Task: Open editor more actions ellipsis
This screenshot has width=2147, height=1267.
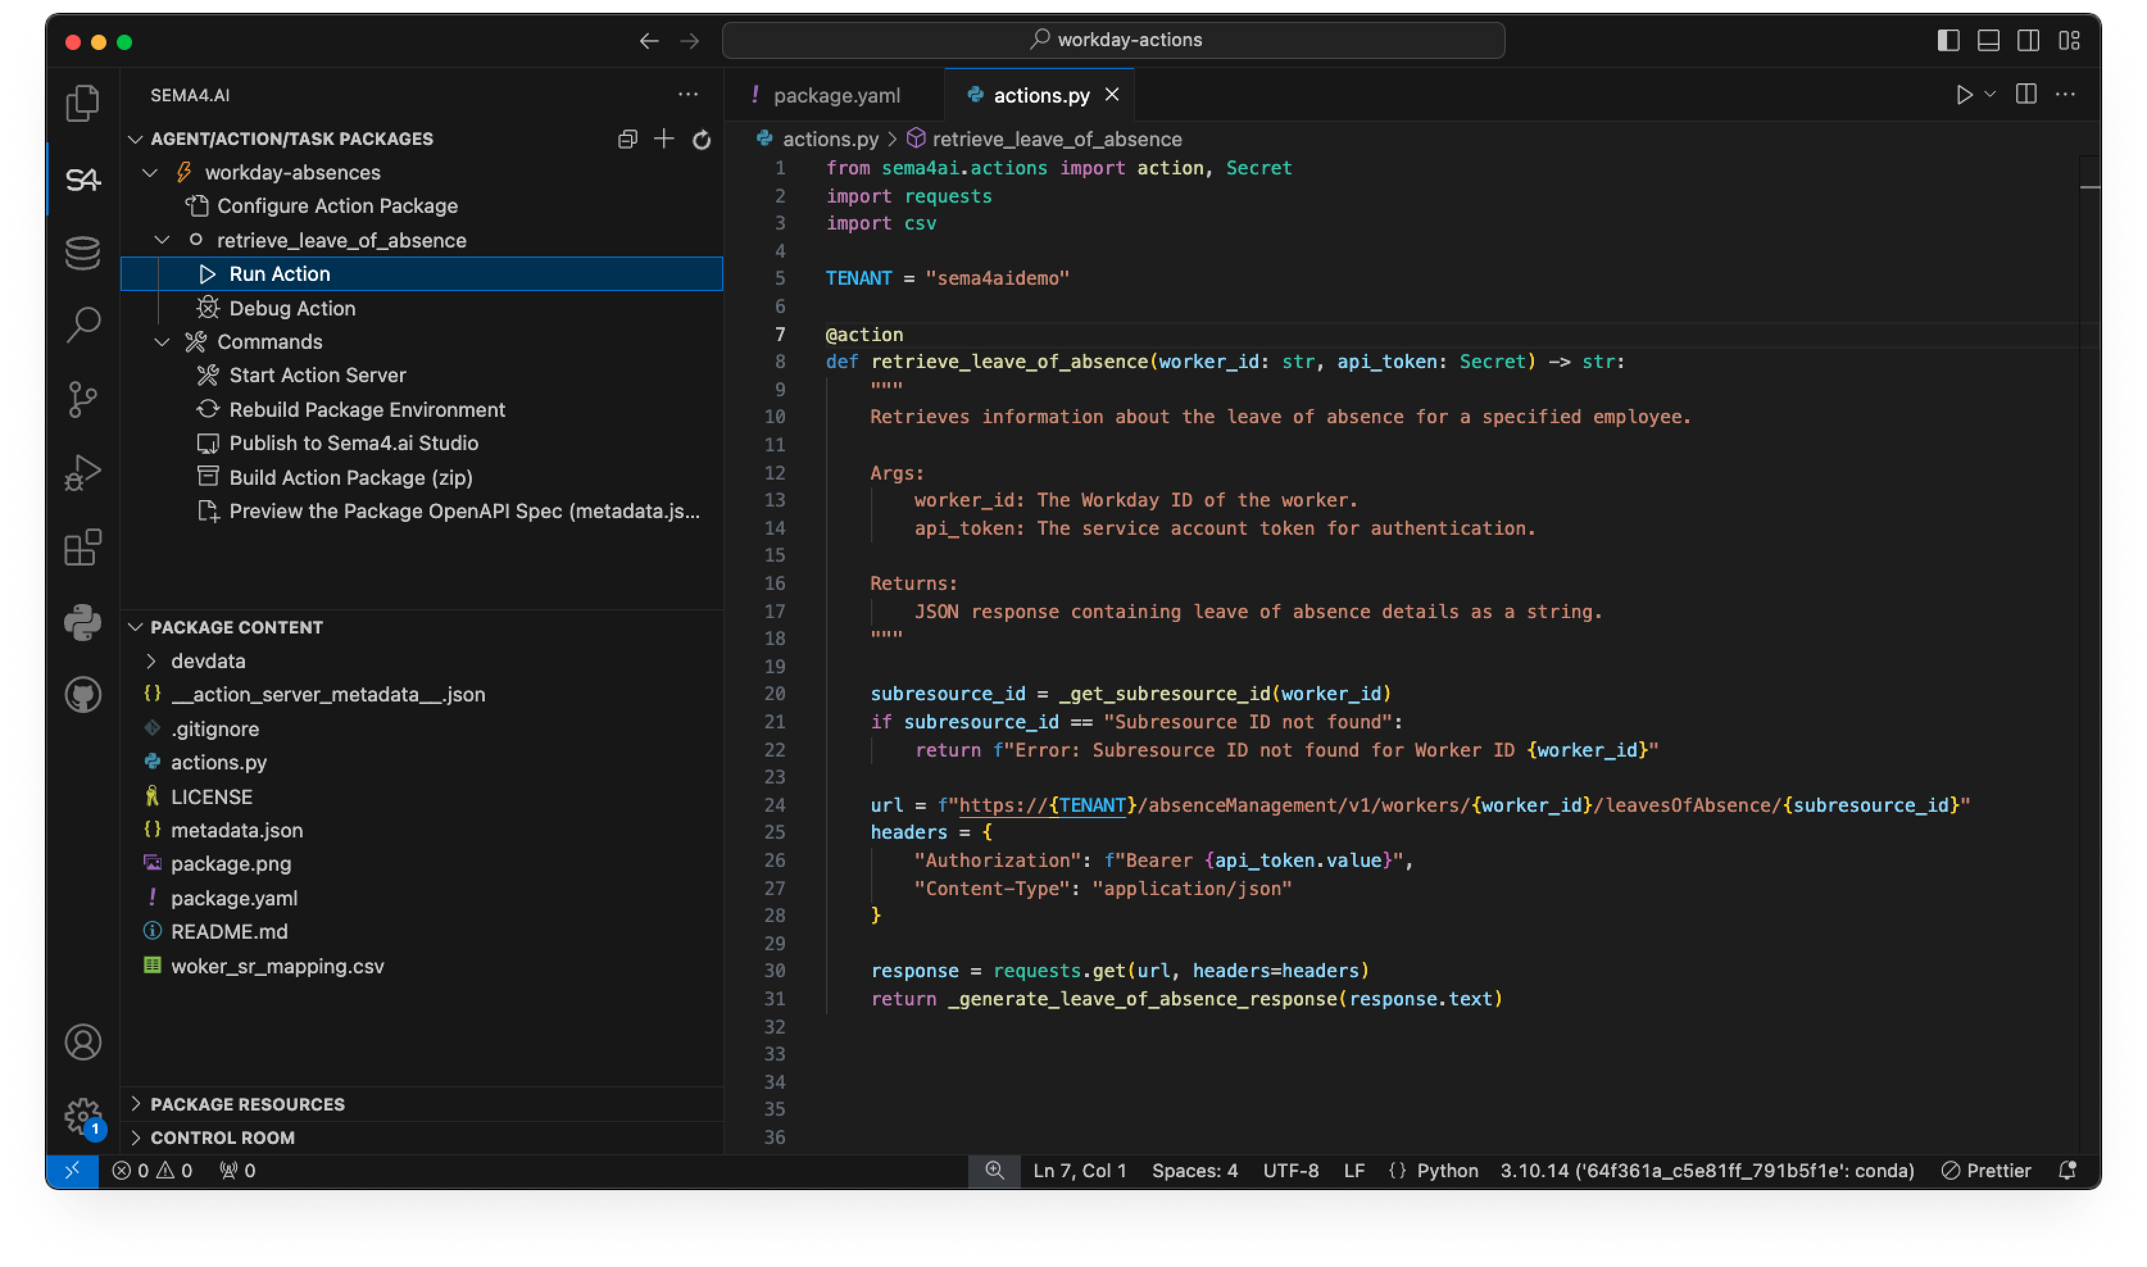Action: pos(2065,95)
